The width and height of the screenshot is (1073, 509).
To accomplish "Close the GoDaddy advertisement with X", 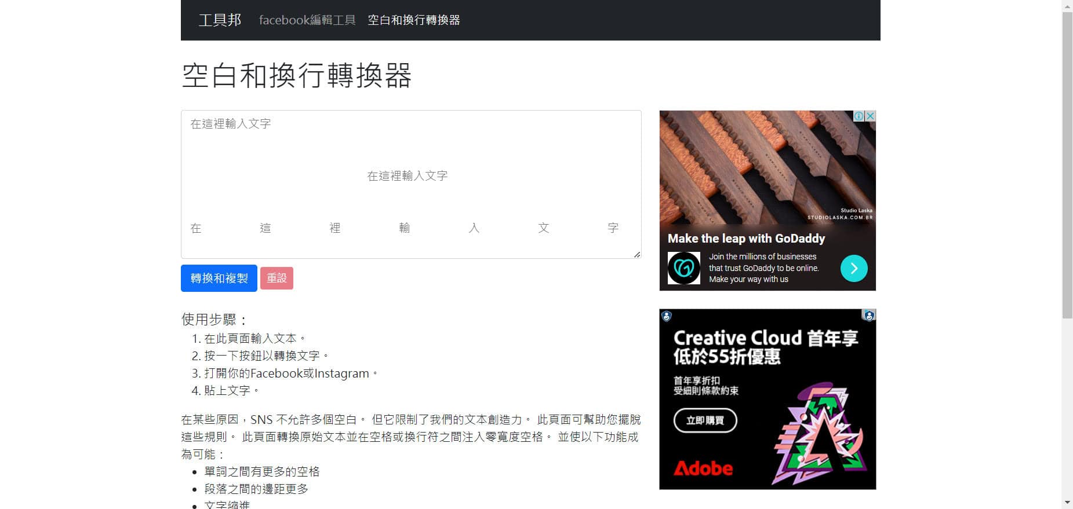I will 870,116.
